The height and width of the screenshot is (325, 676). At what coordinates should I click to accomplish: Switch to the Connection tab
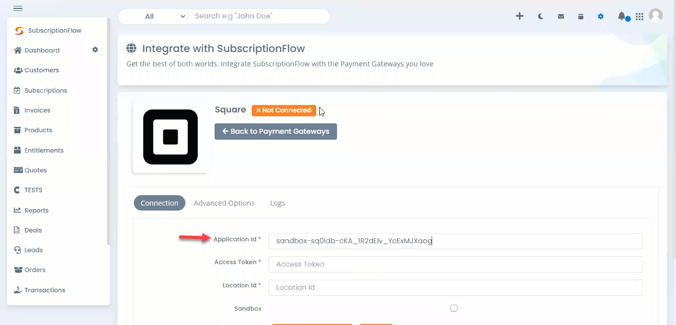159,203
